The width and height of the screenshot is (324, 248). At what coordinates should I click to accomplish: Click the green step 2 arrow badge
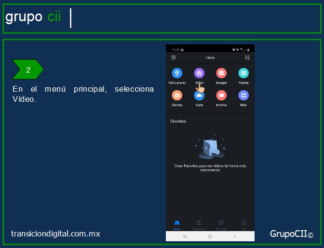[x=28, y=70]
